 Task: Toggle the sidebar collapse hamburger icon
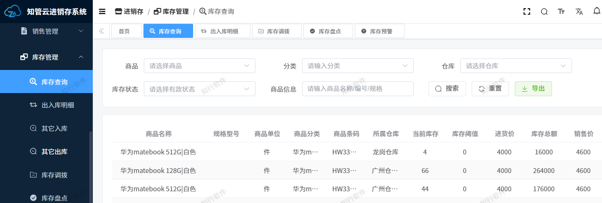coord(102,11)
